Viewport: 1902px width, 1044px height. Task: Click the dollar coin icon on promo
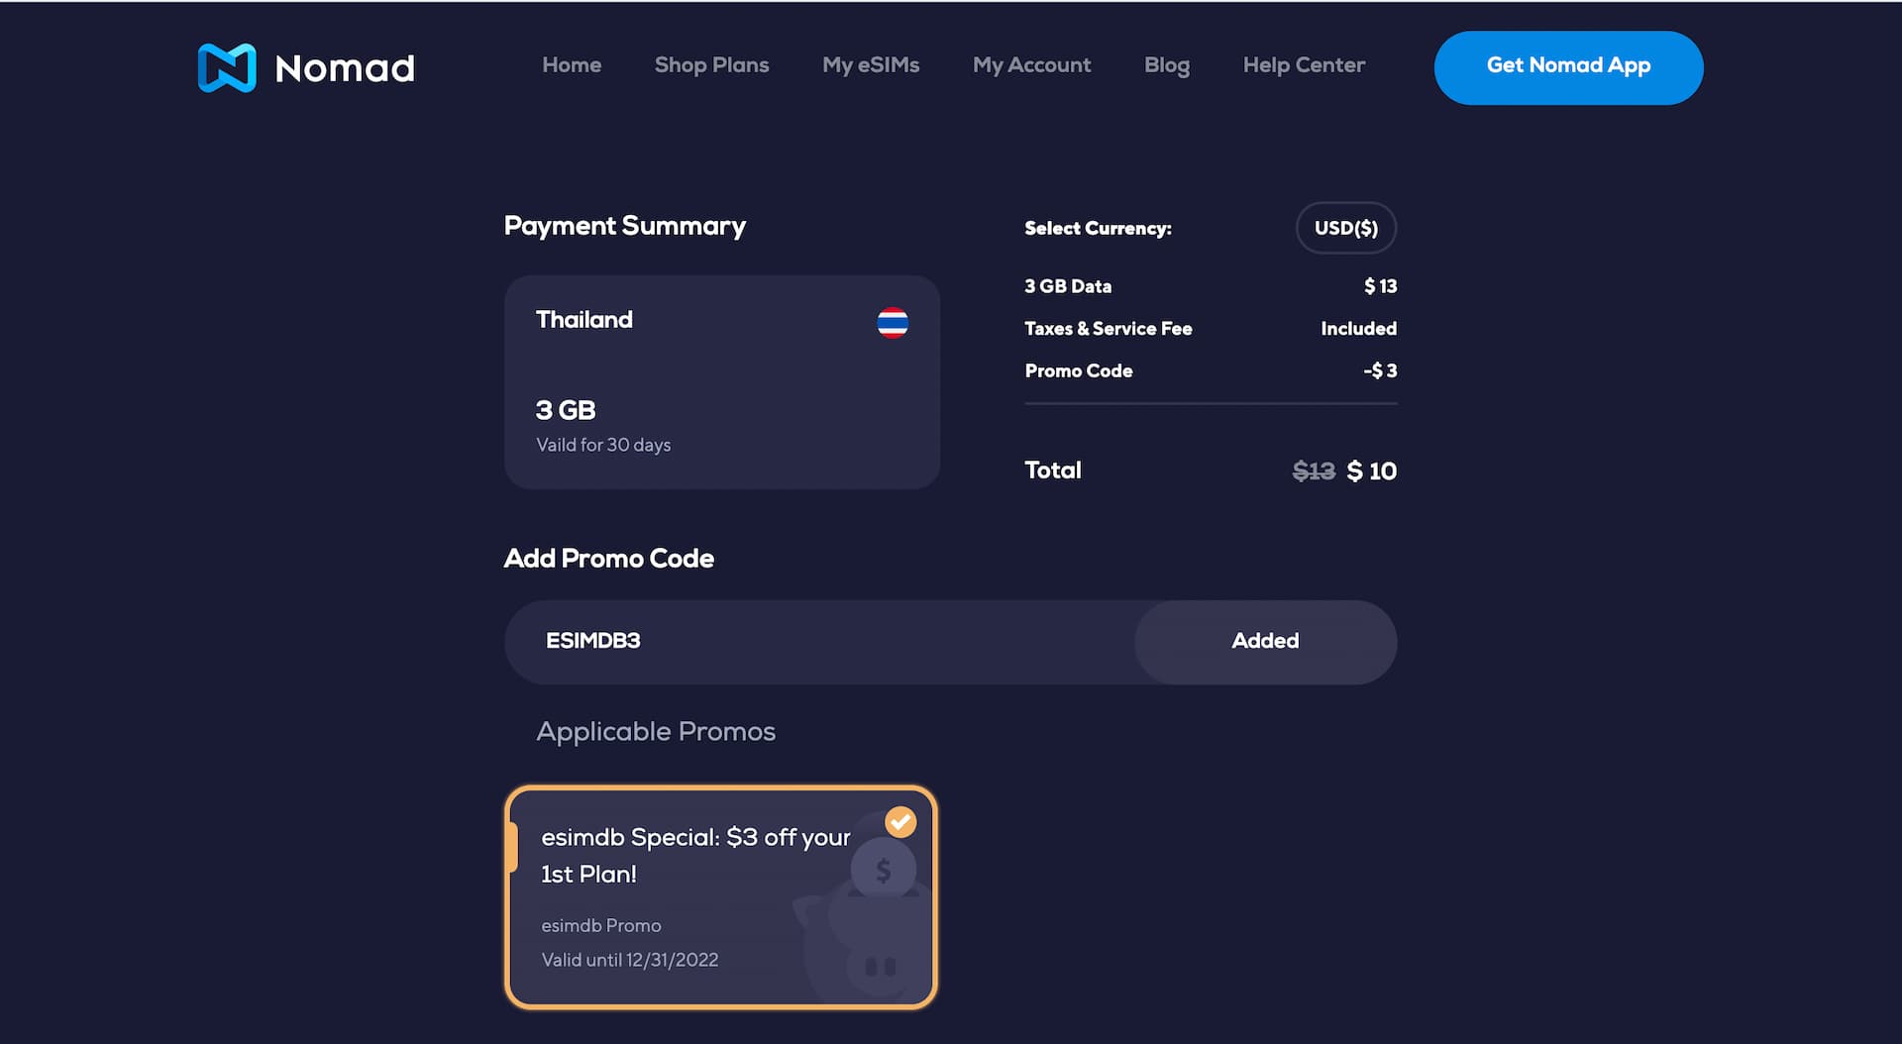click(883, 871)
